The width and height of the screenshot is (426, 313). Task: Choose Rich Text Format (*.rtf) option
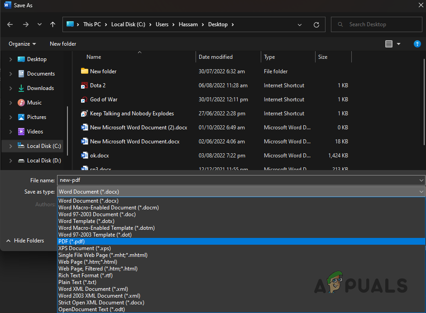tap(85, 275)
